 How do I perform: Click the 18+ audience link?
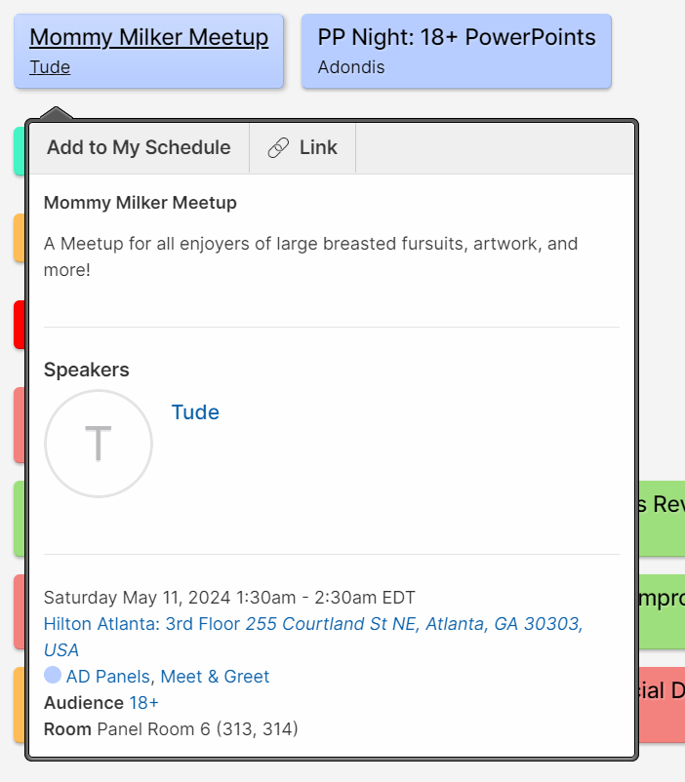143,703
